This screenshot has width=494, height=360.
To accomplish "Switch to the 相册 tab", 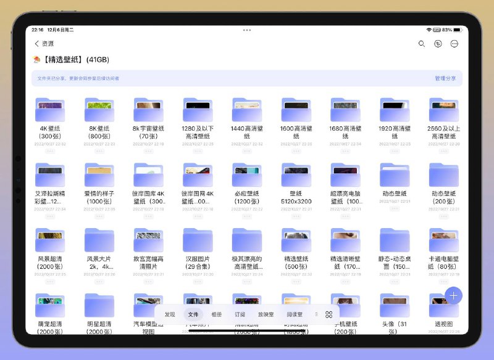I will point(216,314).
